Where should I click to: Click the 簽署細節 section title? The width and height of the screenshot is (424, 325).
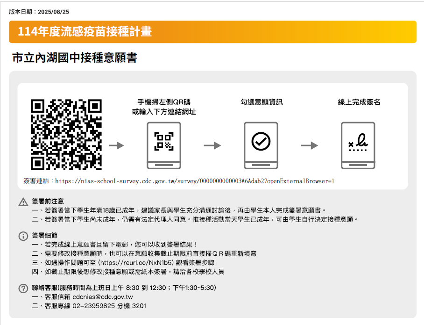45,235
